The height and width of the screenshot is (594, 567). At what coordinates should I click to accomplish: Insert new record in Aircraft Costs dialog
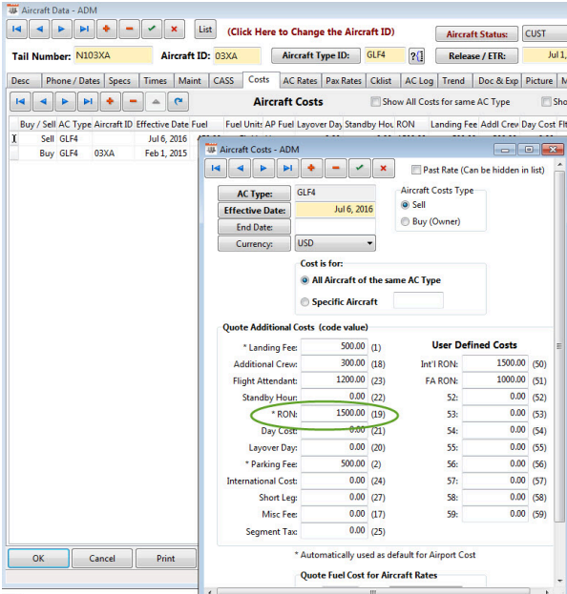pos(312,168)
